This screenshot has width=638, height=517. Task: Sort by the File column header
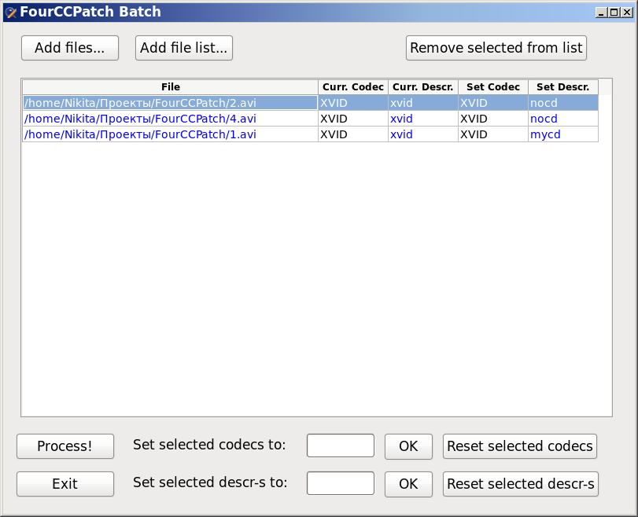(x=170, y=87)
